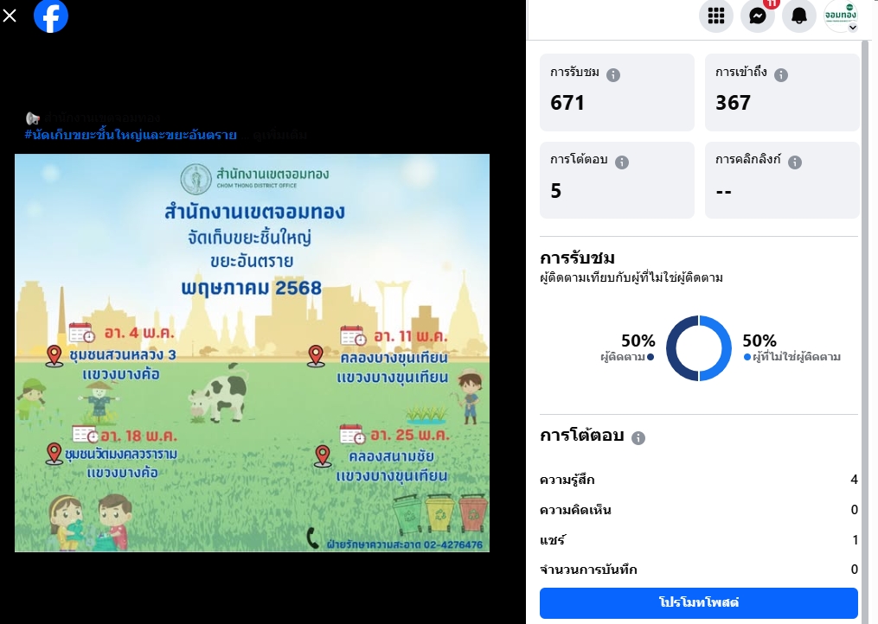The height and width of the screenshot is (624, 878).
Task: Click info icon beside การเข้าถึง
Action: (781, 75)
